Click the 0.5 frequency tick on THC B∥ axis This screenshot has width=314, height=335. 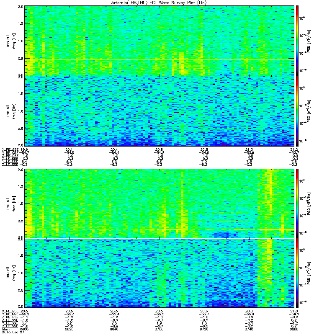tap(21, 290)
